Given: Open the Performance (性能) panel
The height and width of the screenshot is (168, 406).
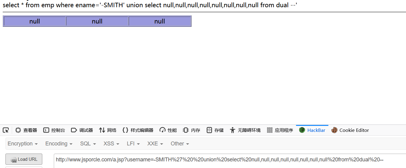Looking at the screenshot, I should point(168,130).
